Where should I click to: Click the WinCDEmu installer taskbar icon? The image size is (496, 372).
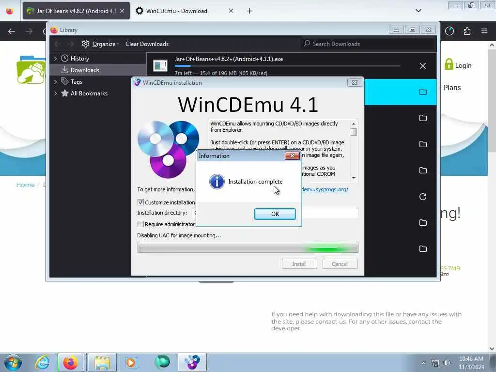coord(192,362)
